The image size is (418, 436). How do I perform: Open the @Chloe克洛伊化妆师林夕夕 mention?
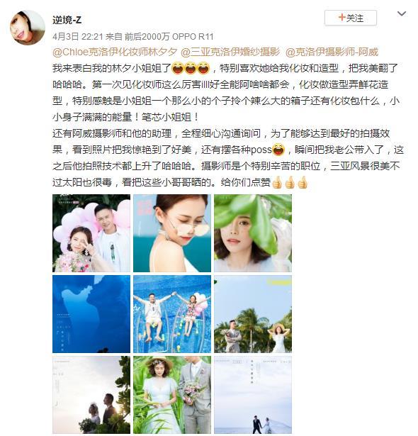coord(115,52)
